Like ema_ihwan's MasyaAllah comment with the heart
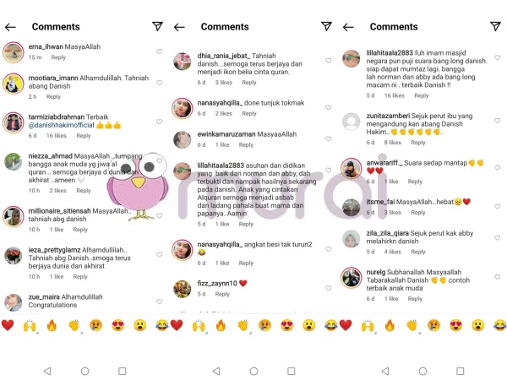Screen dimensions: 507x380 coord(159,52)
